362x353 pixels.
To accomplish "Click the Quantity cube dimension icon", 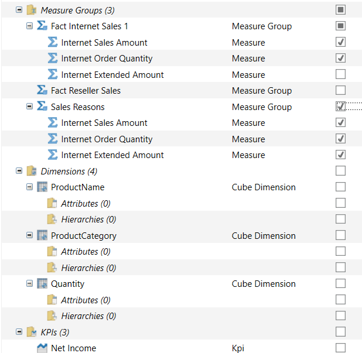I will pos(42,284).
